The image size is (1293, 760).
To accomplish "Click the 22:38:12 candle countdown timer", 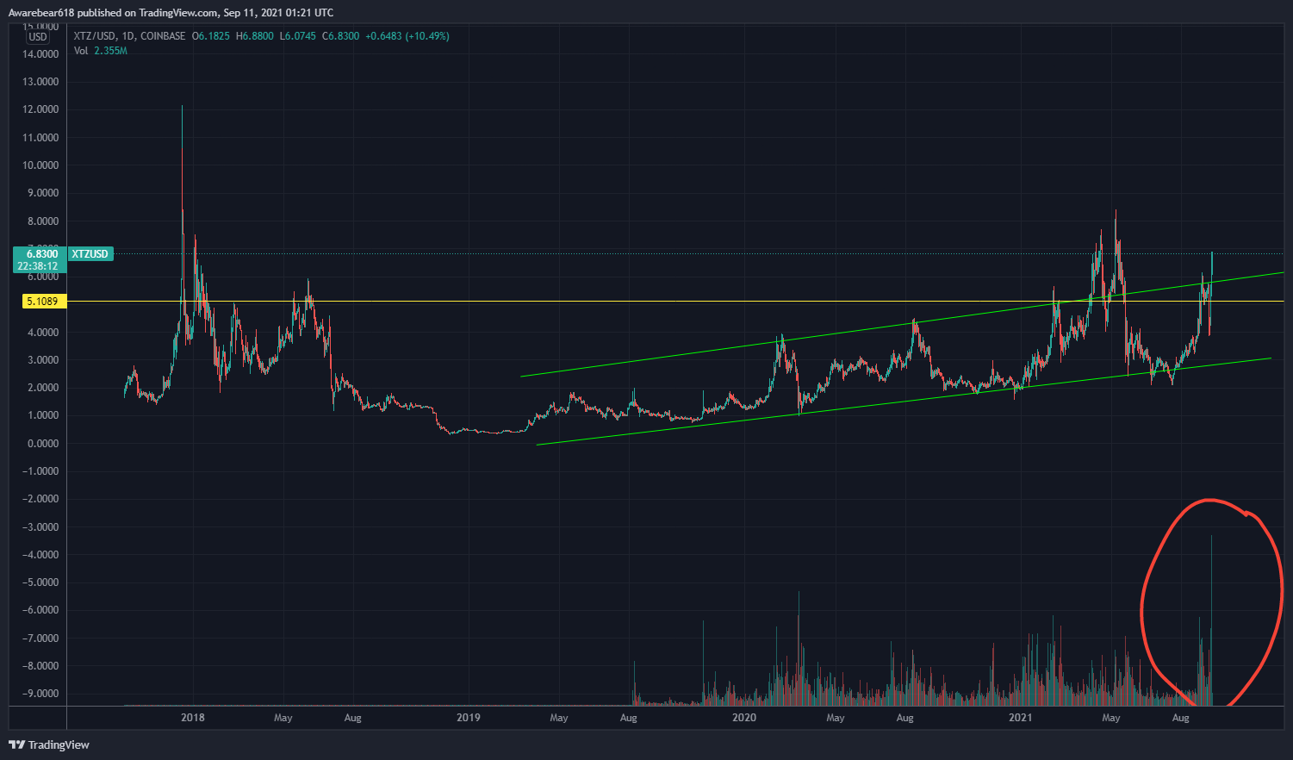I will 38,266.
